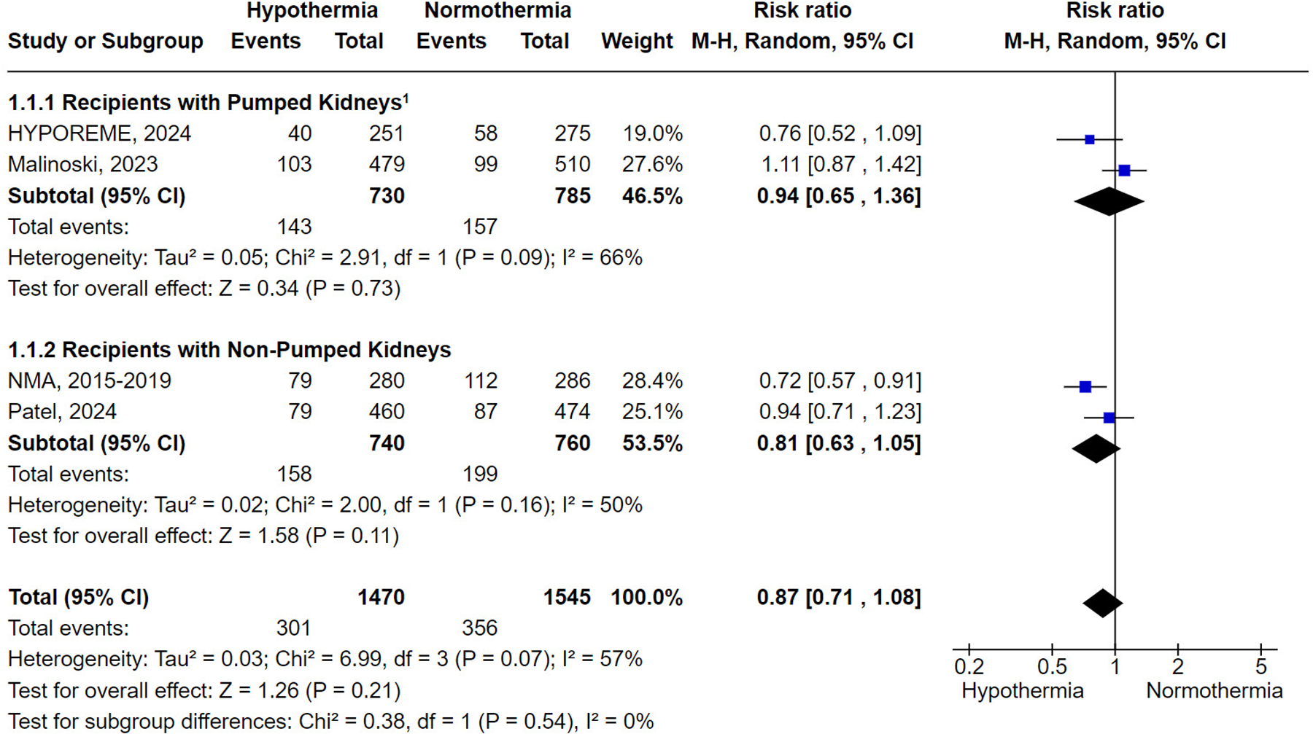Click the axis tick labeled 0.2
The height and width of the screenshot is (734, 1313).
(969, 666)
